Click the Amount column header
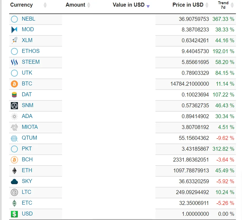Screen dimensions: 242x220 [x=75, y=5]
